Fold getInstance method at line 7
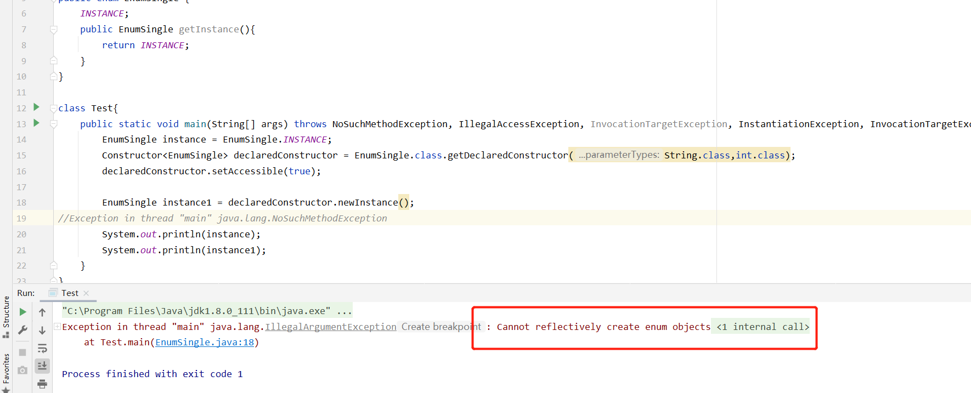Viewport: 971px width, 393px height. tap(54, 30)
